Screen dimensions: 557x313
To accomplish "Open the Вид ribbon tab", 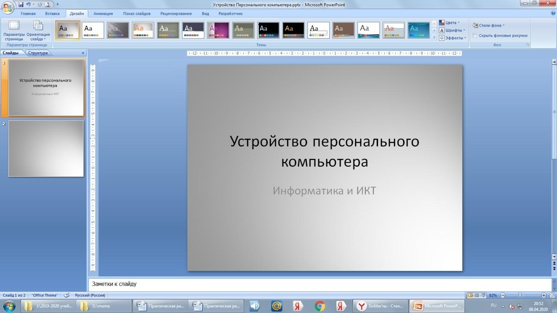I will click(205, 14).
